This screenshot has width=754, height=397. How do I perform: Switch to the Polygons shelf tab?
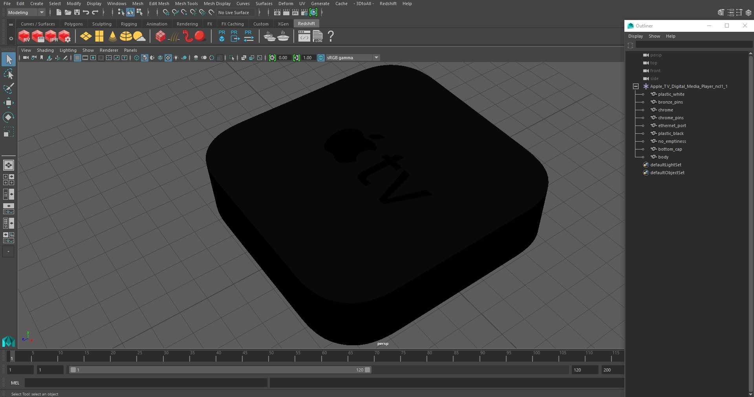pos(73,24)
